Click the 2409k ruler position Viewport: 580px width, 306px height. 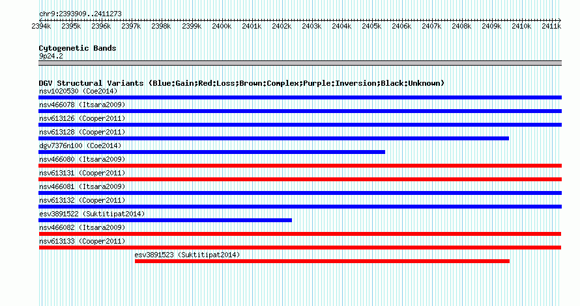[491, 26]
